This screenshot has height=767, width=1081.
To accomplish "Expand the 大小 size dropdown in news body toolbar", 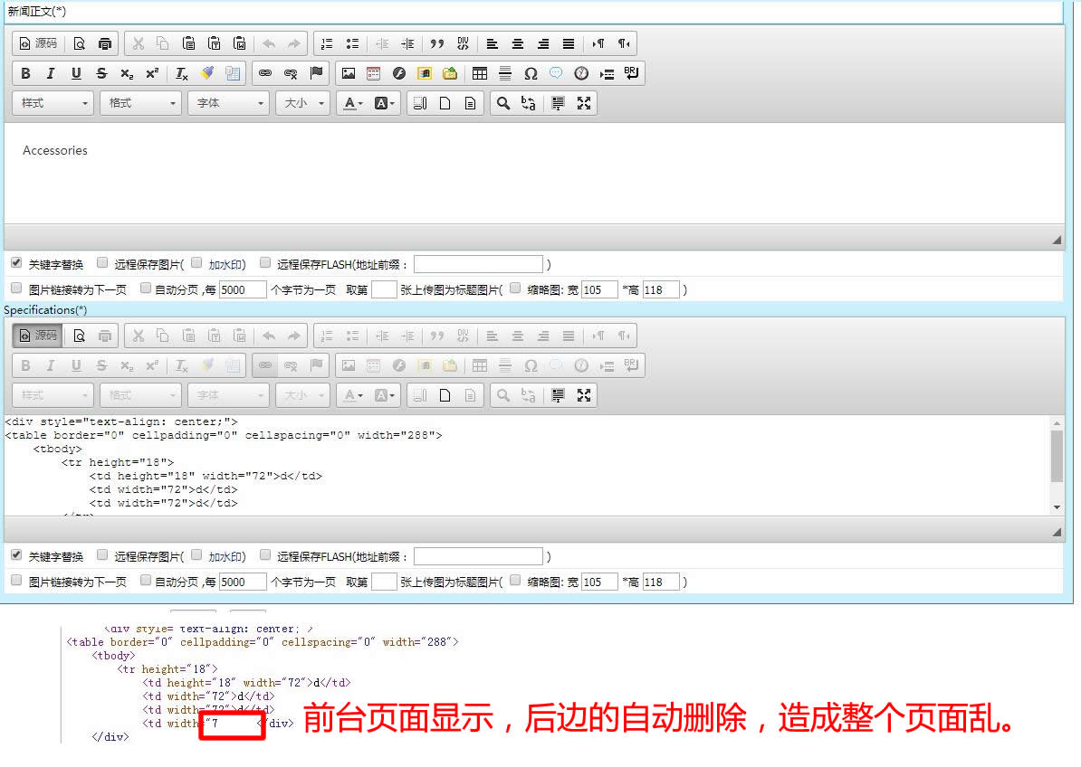I will [x=302, y=103].
